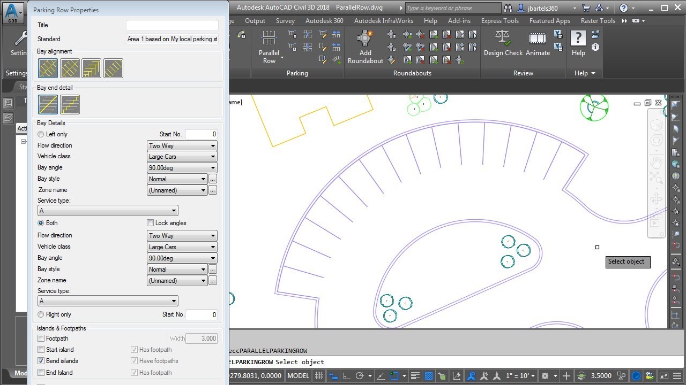Click the ellipsis button beside upper Zone name
Viewport: 686px width, 385px height.
tap(213, 190)
